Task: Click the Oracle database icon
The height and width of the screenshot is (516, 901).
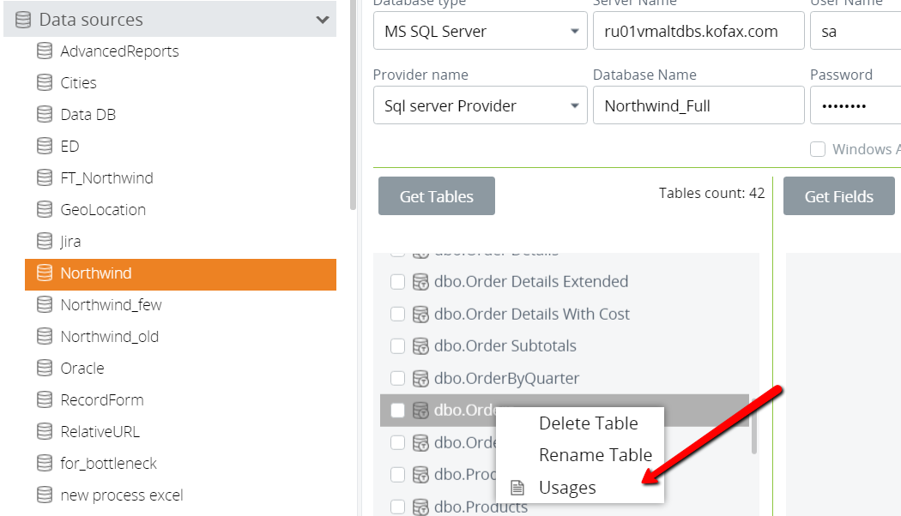Action: pyautogui.click(x=45, y=369)
